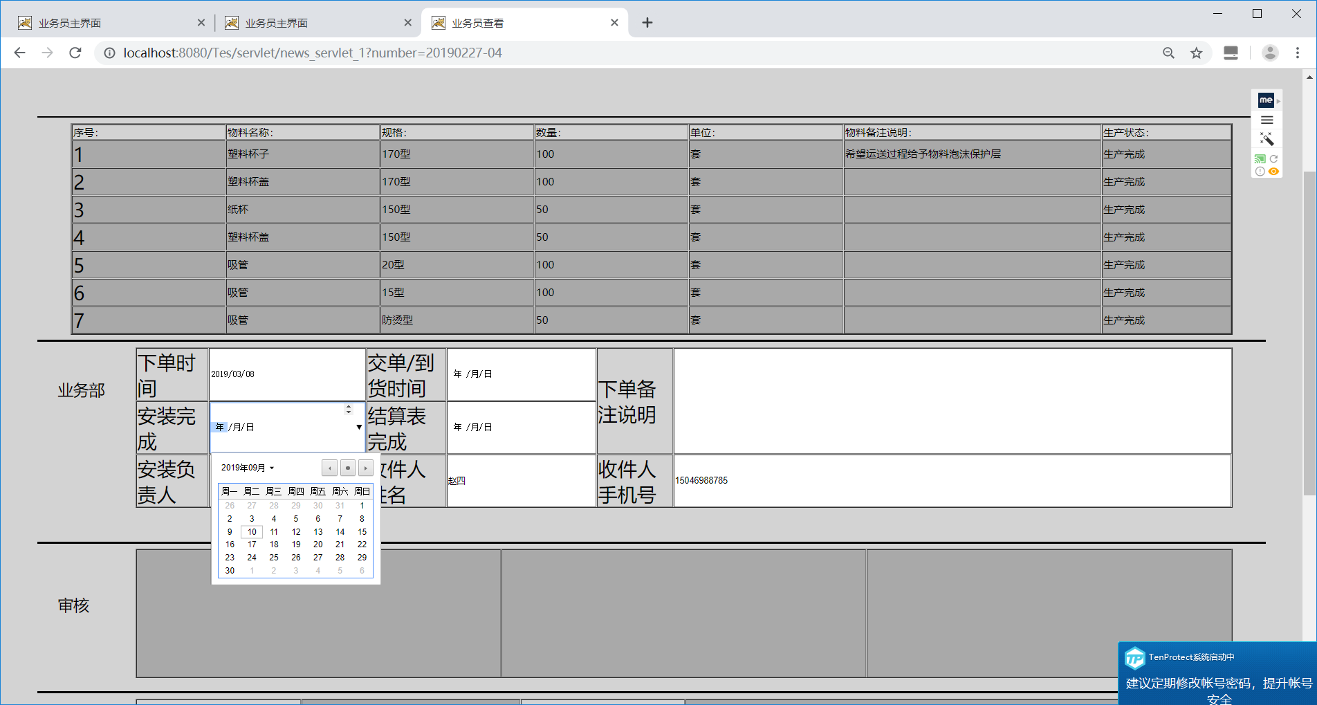Open a new browser tab
Image resolution: width=1317 pixels, height=705 pixels.
coord(647,23)
